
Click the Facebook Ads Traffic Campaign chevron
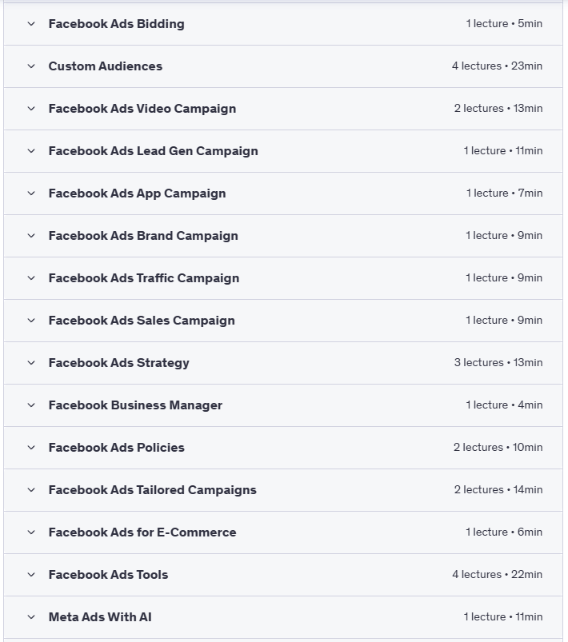[31, 278]
